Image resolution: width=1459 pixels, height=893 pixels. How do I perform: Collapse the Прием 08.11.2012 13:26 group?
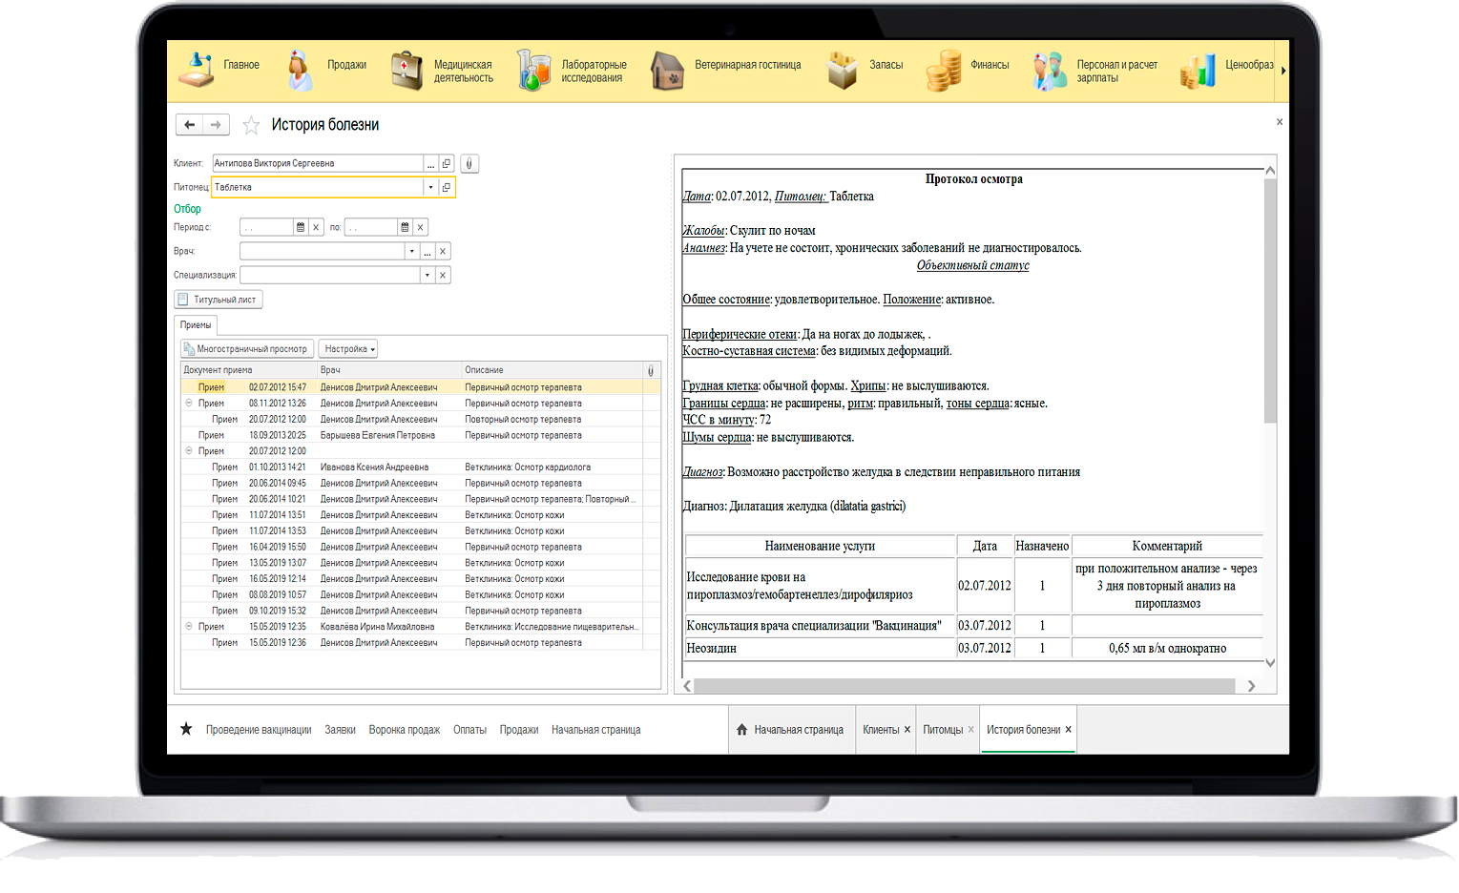189,404
